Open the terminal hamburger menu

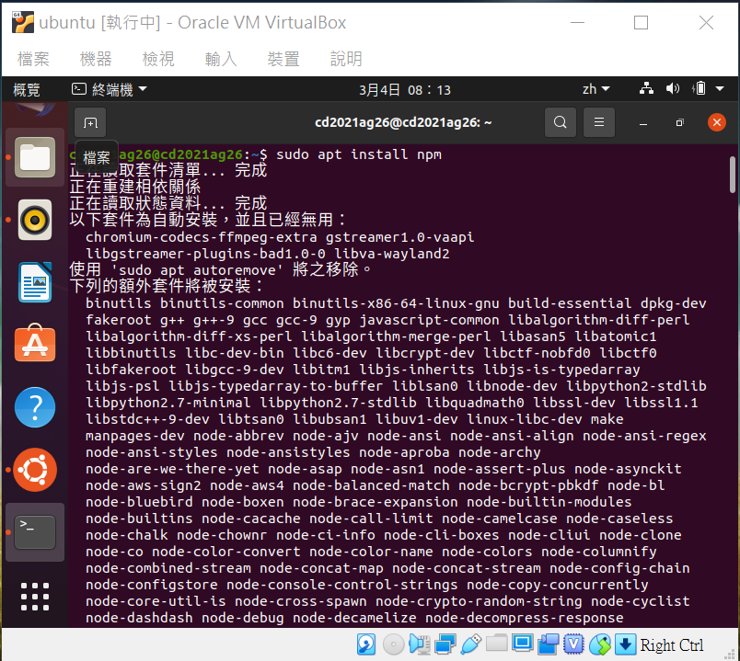pos(599,122)
